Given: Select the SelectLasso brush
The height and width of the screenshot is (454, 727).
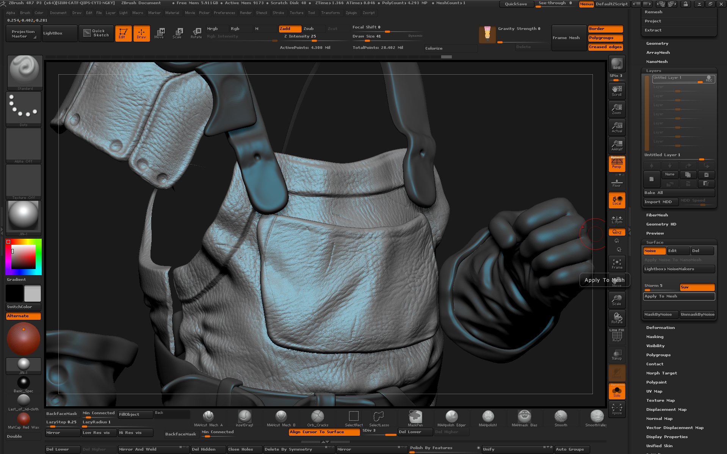Looking at the screenshot, I should pos(379,418).
